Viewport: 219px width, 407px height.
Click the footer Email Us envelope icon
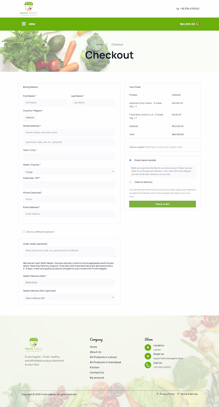(148, 356)
